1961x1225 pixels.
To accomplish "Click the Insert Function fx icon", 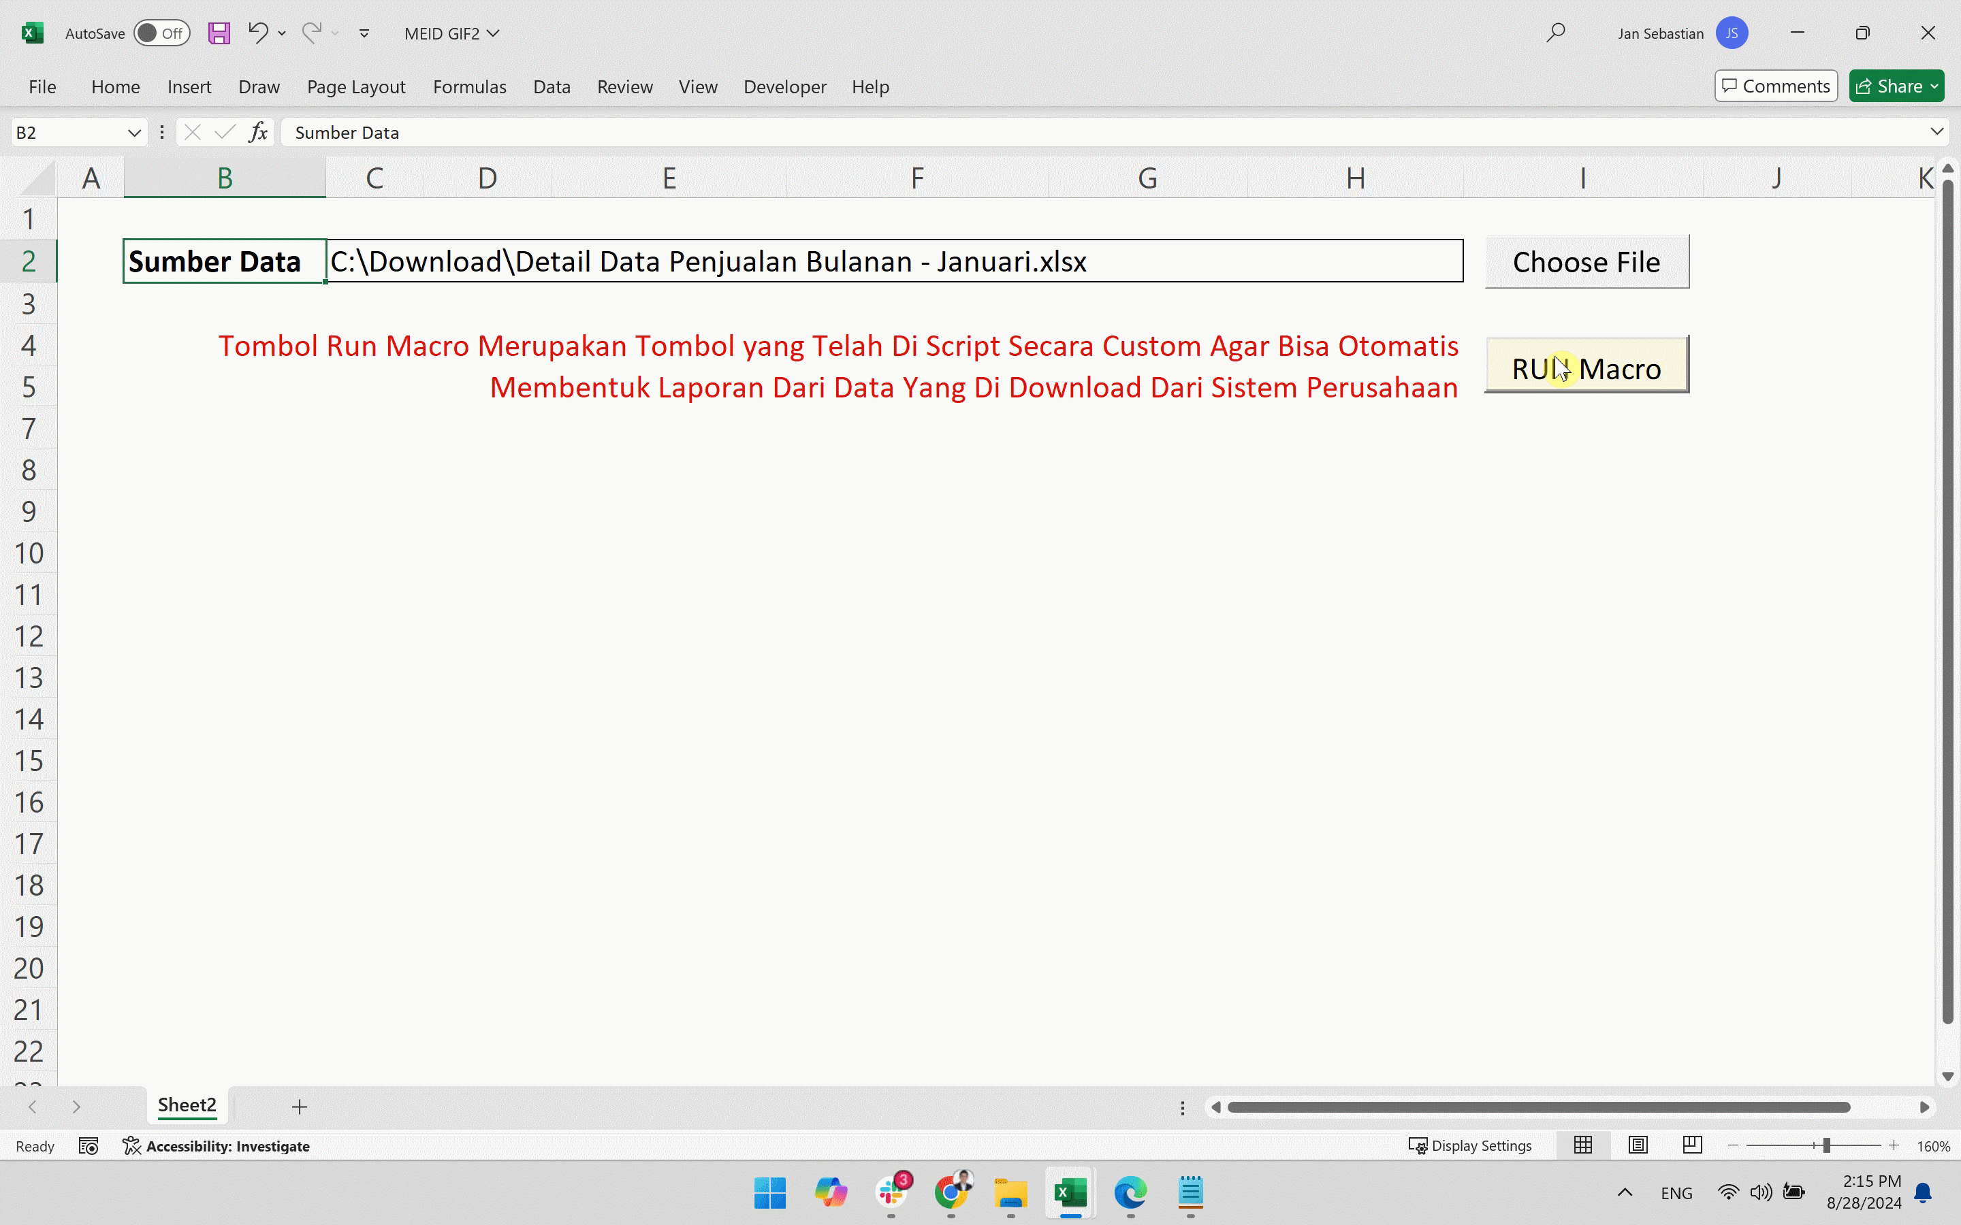I will [x=257, y=132].
